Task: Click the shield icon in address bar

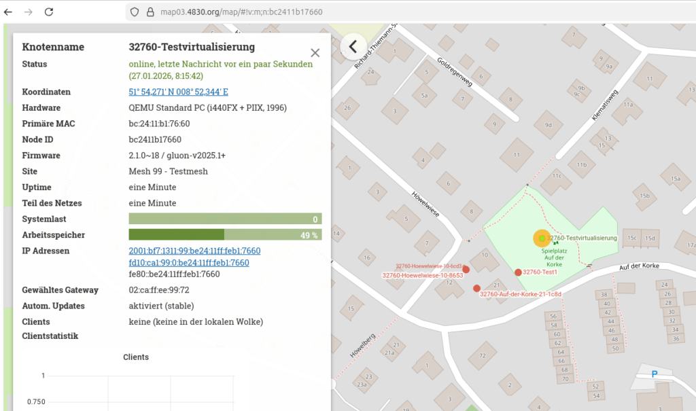Action: coord(135,12)
